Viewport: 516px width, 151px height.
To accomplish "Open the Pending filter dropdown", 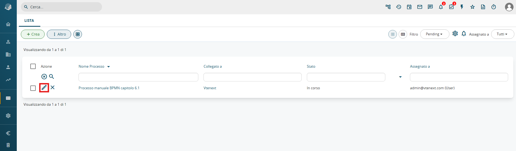I will tap(435, 34).
